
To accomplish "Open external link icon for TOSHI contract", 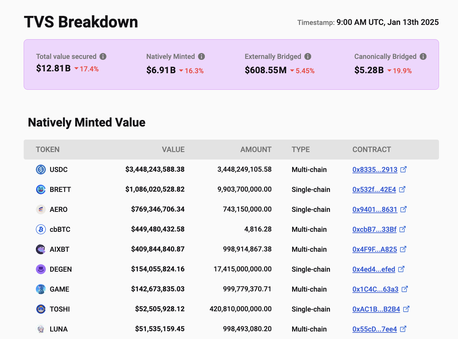I will (x=406, y=309).
